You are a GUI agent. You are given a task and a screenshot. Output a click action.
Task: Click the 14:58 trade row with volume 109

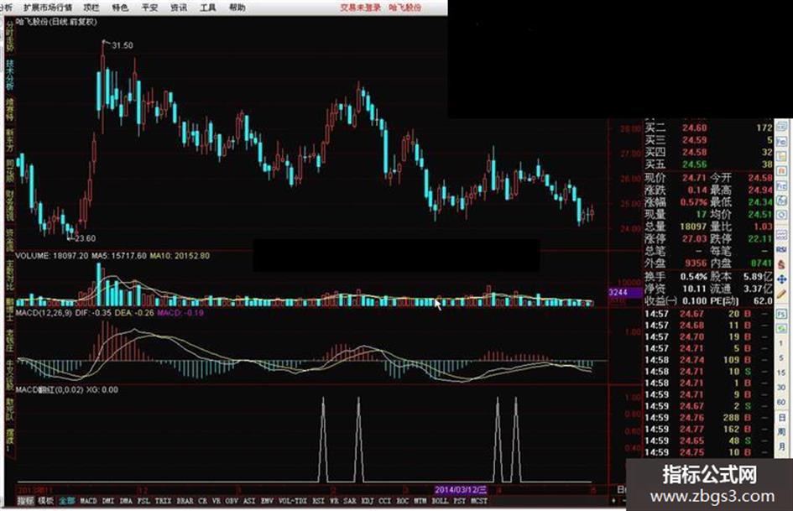pyautogui.click(x=708, y=360)
